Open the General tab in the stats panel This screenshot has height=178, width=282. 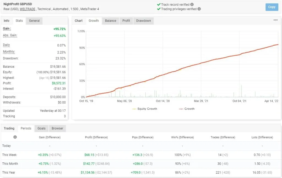tap(34, 21)
